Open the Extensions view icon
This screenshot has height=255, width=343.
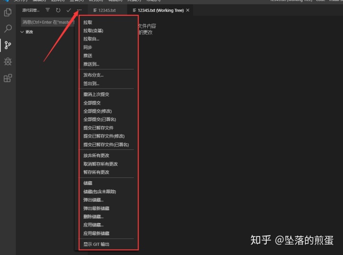click(8, 78)
